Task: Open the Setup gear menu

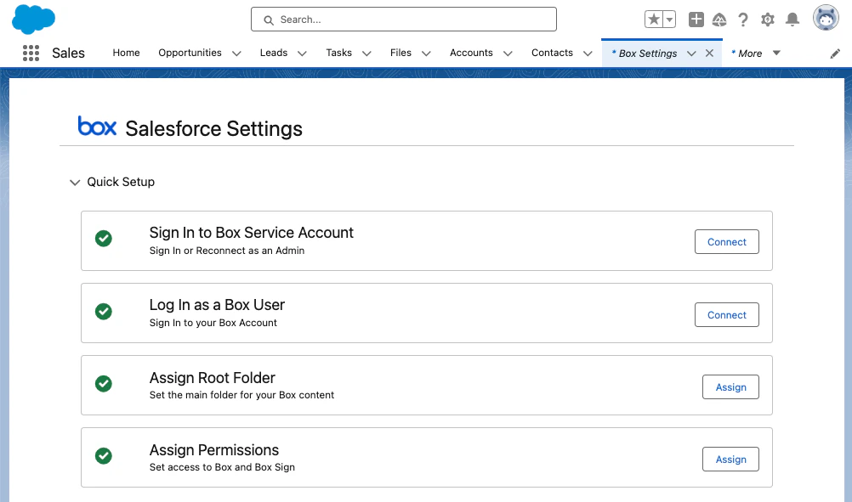Action: [x=768, y=20]
